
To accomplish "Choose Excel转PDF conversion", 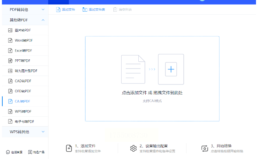I will click(x=25, y=50).
